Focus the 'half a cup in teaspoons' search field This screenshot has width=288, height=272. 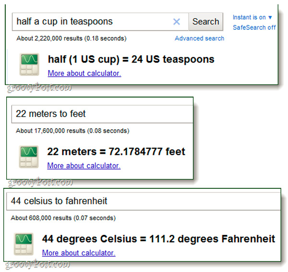[91, 22]
